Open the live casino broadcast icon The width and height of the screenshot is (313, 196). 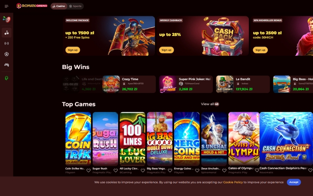(7, 44)
